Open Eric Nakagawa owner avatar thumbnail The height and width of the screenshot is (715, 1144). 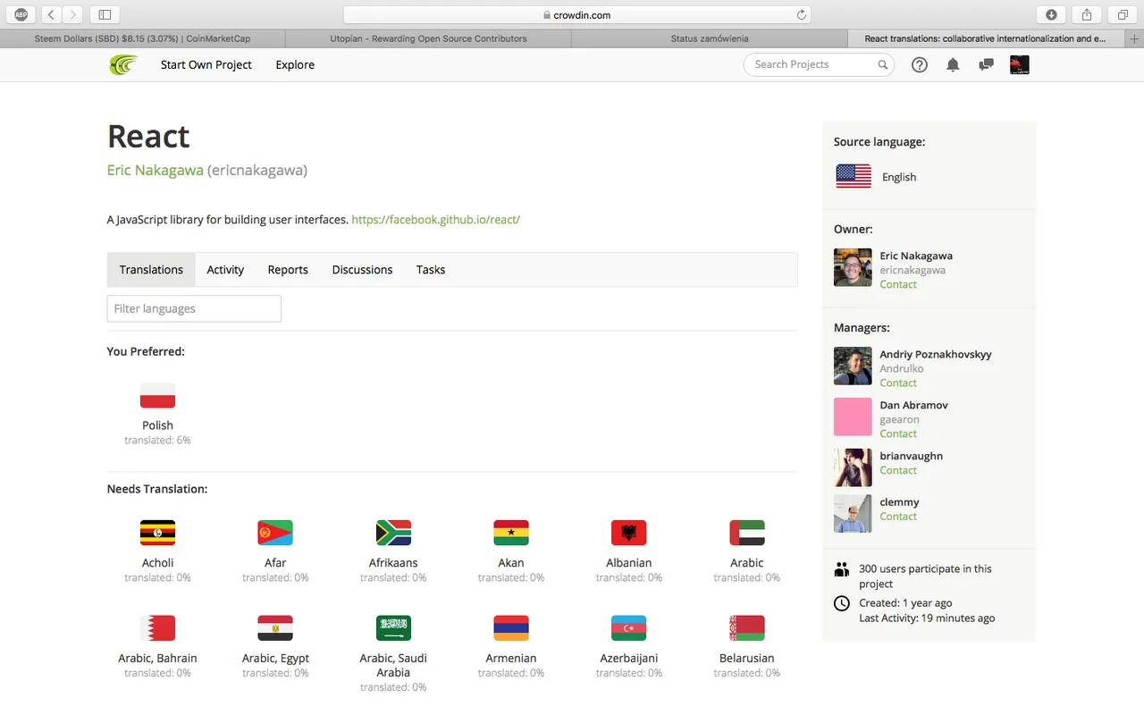[x=853, y=267]
